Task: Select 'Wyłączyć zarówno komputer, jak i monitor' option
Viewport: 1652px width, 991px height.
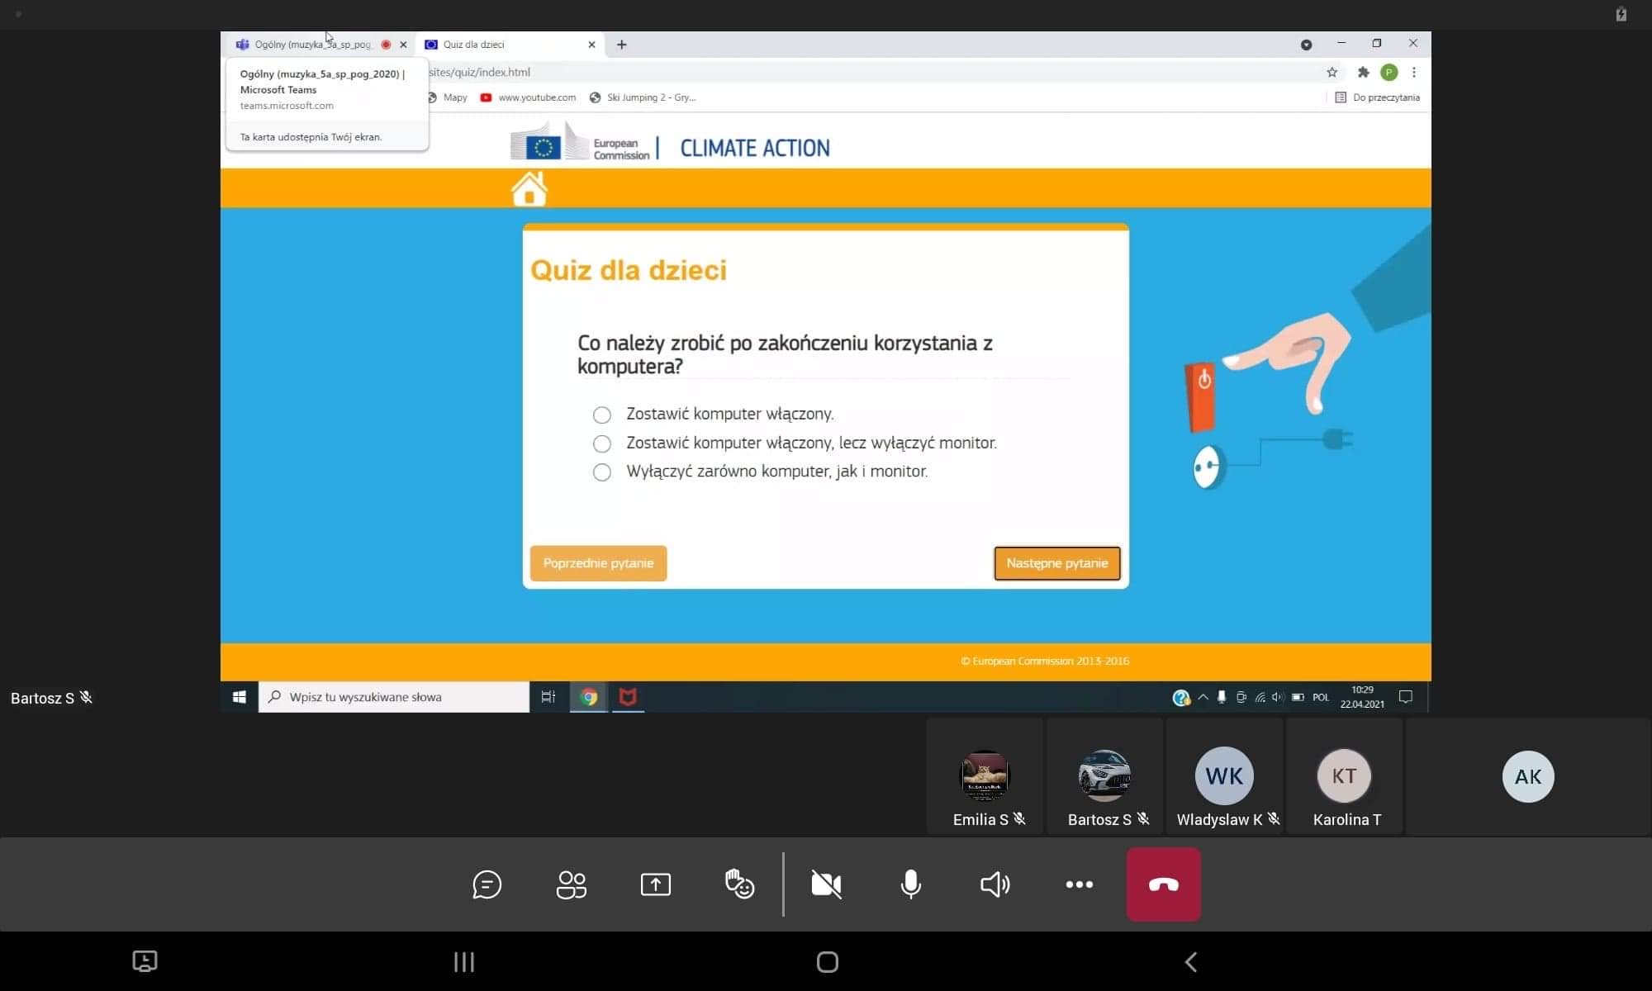Action: click(x=602, y=472)
